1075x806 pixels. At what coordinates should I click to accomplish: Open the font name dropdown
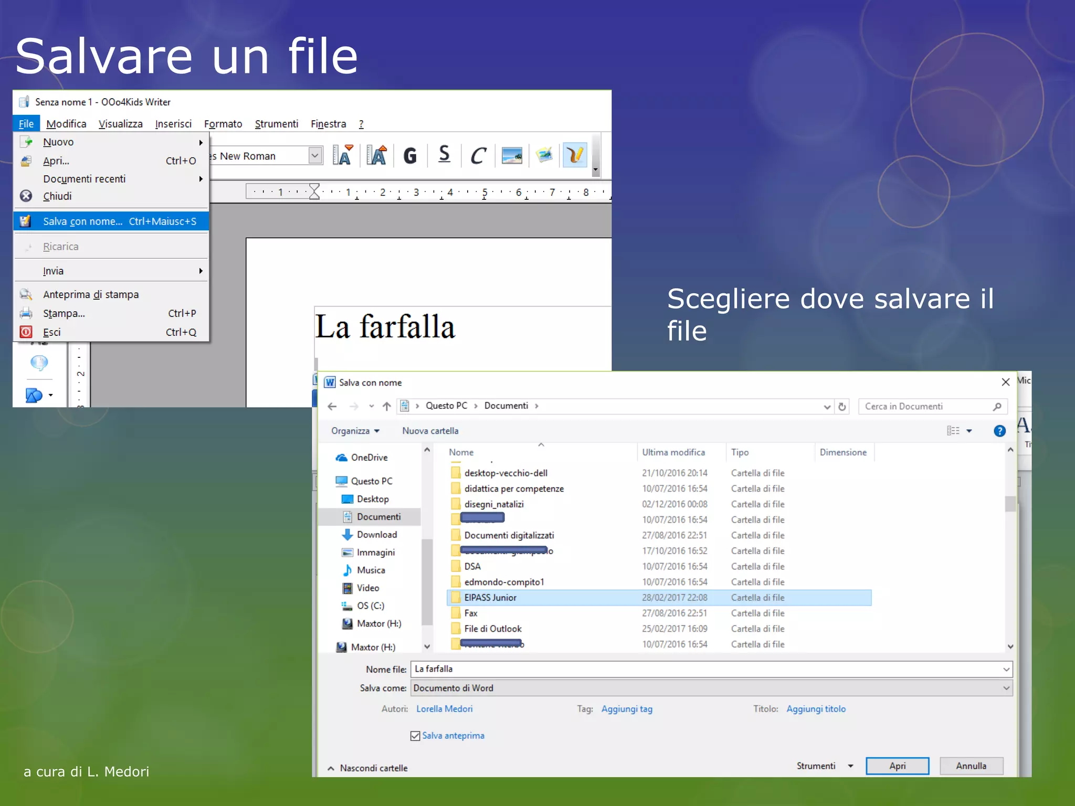(314, 156)
